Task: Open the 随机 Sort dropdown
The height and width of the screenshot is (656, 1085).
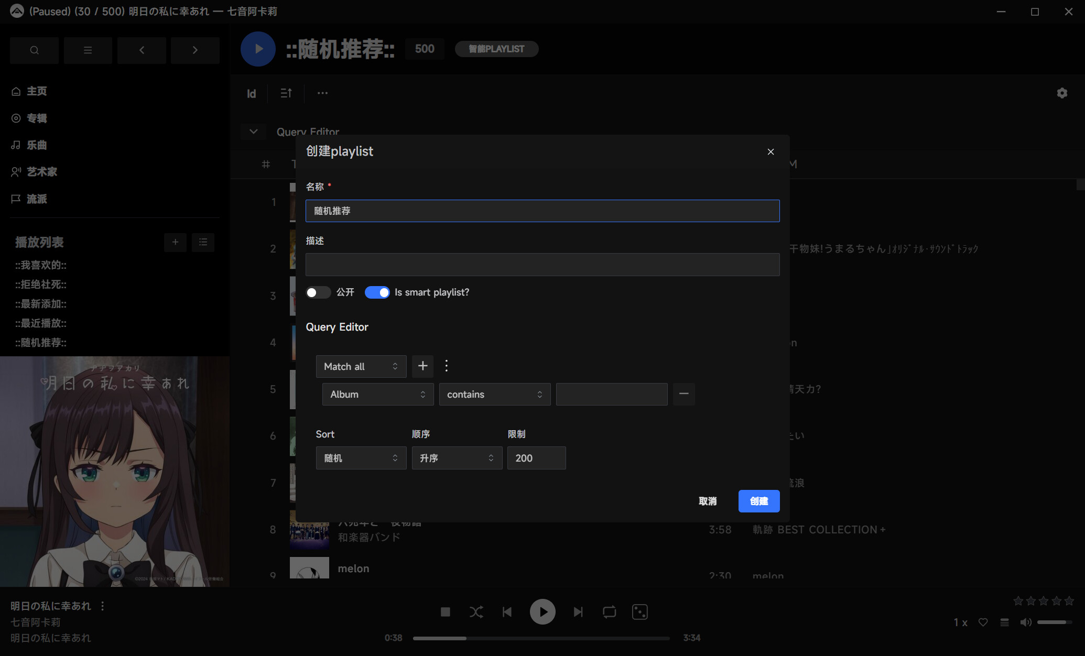Action: 361,458
